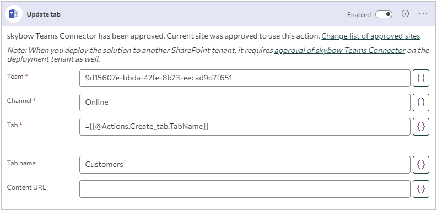Open expression builder for the Team field
This screenshot has height=211, width=437.
tap(421, 78)
